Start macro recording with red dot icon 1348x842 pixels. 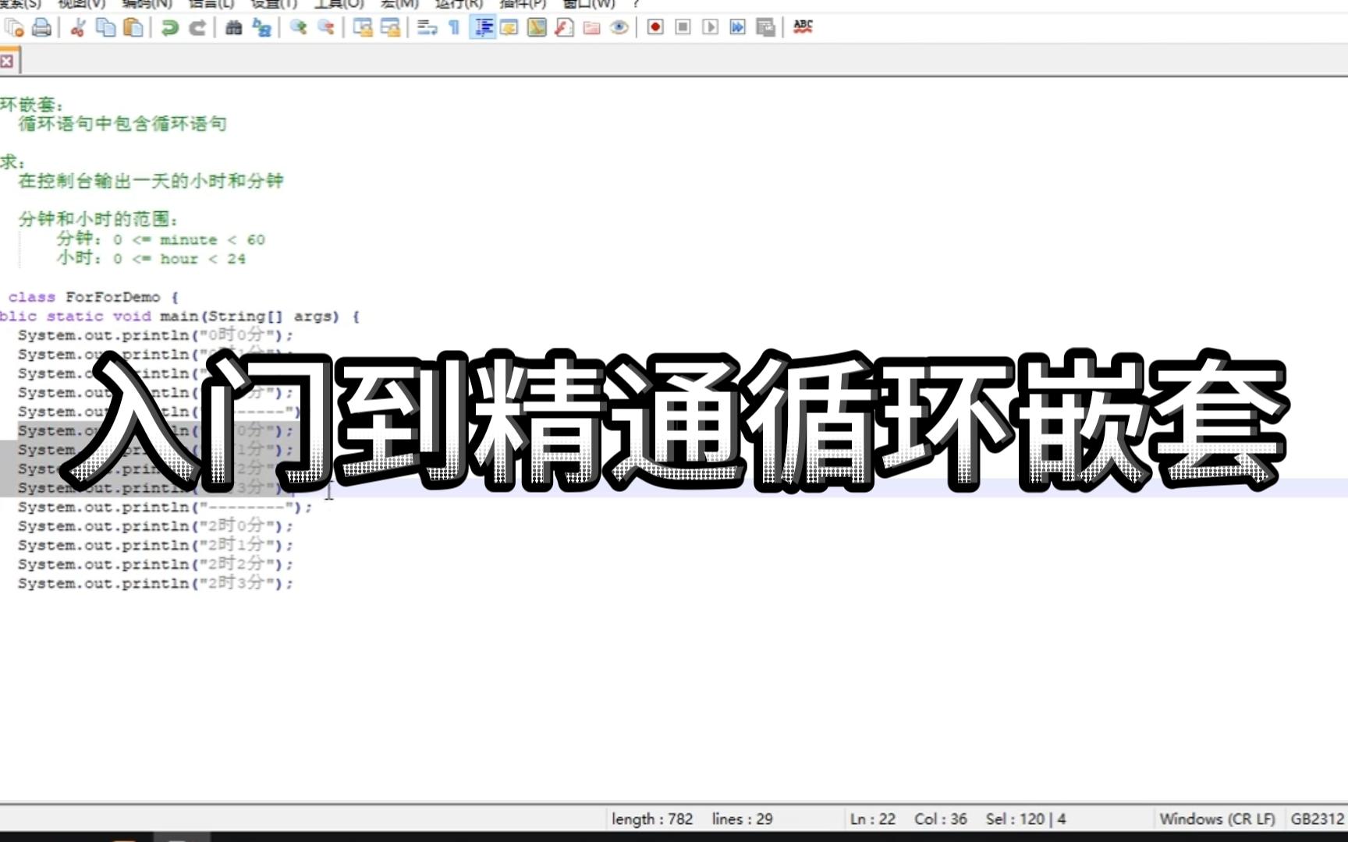pyautogui.click(x=655, y=28)
